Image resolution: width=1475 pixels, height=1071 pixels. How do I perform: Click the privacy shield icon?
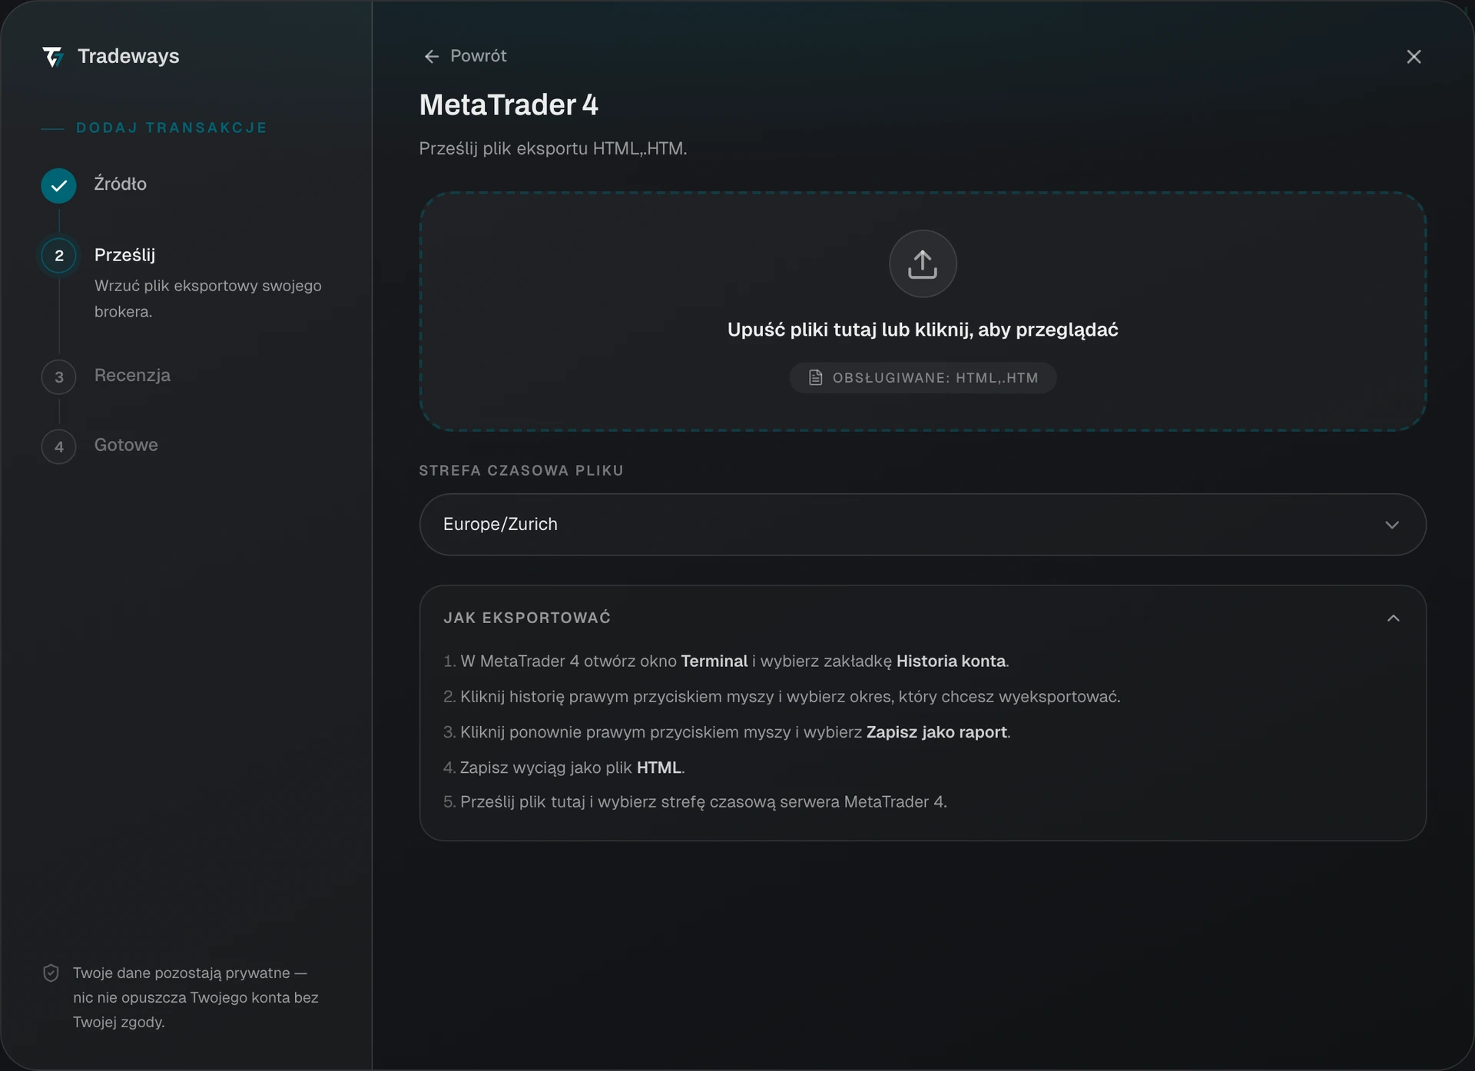[51, 973]
